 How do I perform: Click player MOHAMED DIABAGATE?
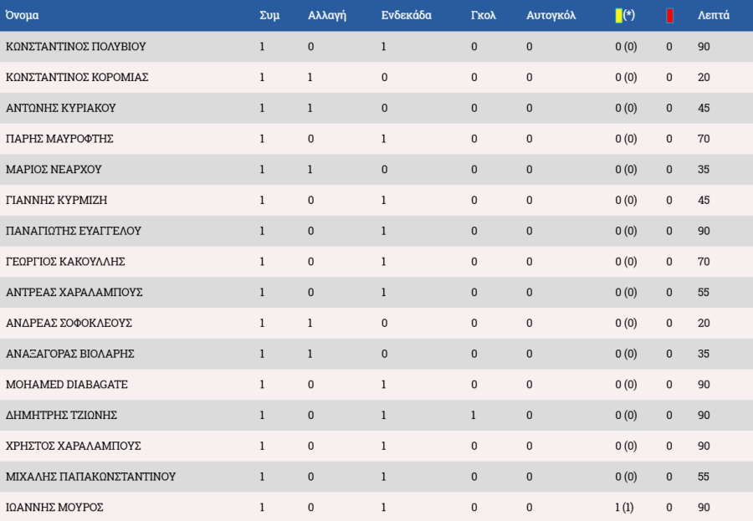click(67, 385)
